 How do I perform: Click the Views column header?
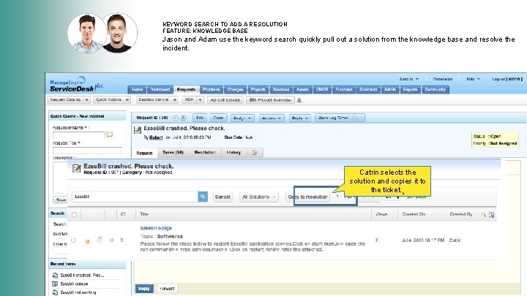click(x=381, y=214)
